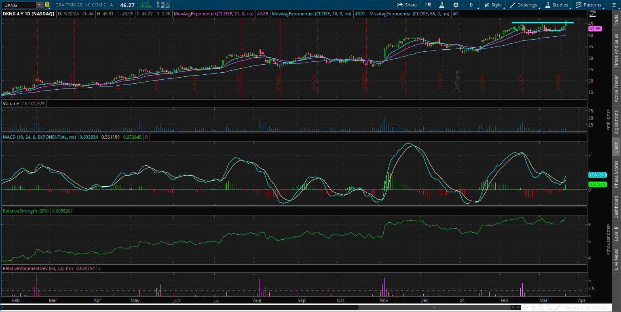Click the cyan 0.83383 MACD value bubble

coord(597,175)
